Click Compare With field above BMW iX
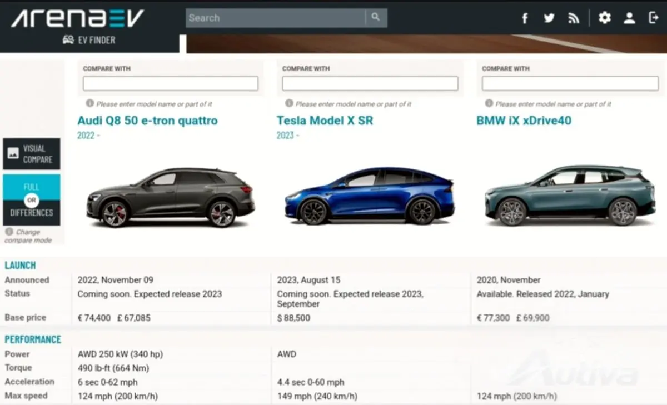Image resolution: width=667 pixels, height=405 pixels. 570,84
